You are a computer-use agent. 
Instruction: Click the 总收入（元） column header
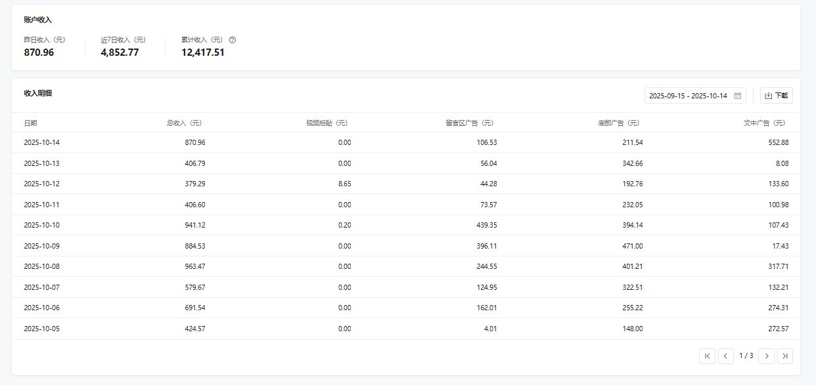184,123
